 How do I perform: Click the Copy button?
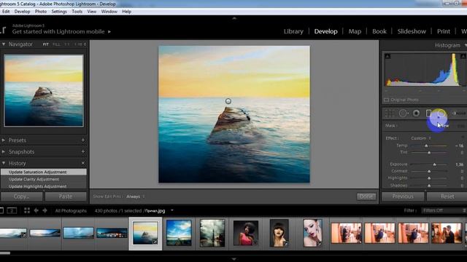(x=21, y=196)
